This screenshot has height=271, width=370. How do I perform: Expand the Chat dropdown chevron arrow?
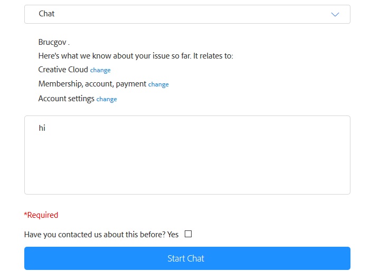pos(335,14)
